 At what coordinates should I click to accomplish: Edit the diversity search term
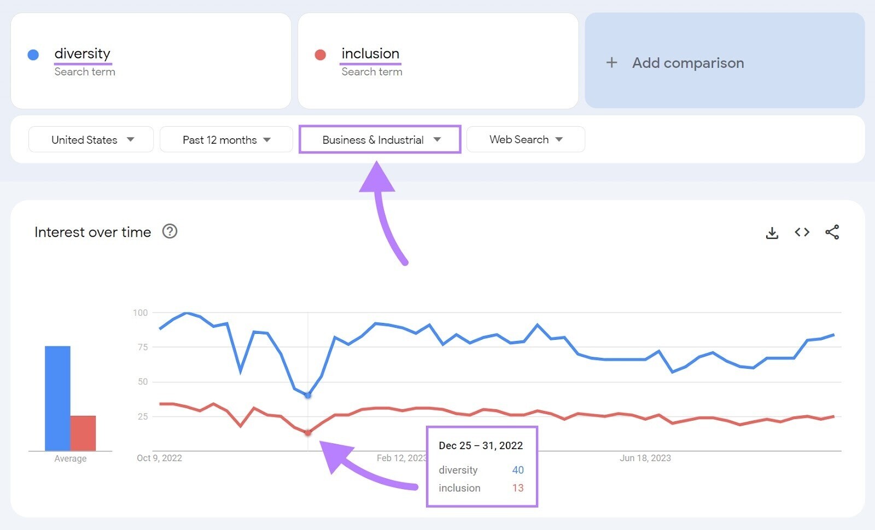click(83, 54)
